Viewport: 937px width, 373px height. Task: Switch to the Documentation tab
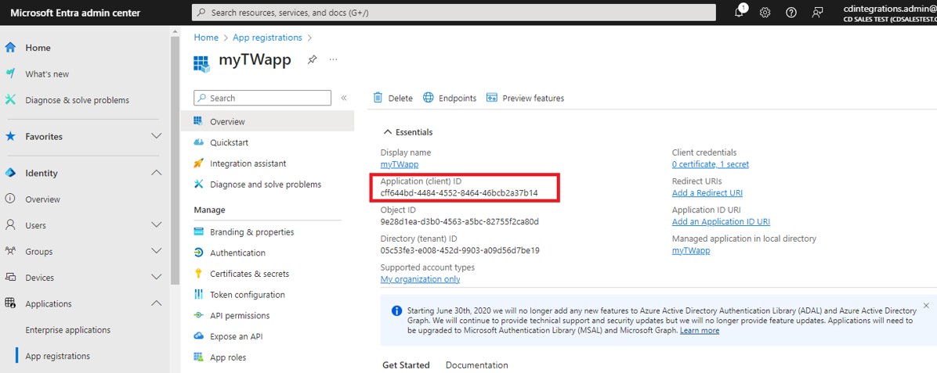(477, 364)
